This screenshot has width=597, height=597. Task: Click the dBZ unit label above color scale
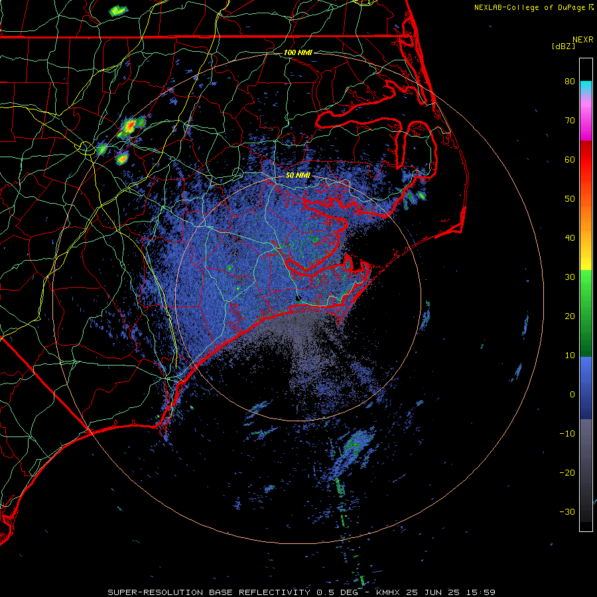click(x=563, y=46)
